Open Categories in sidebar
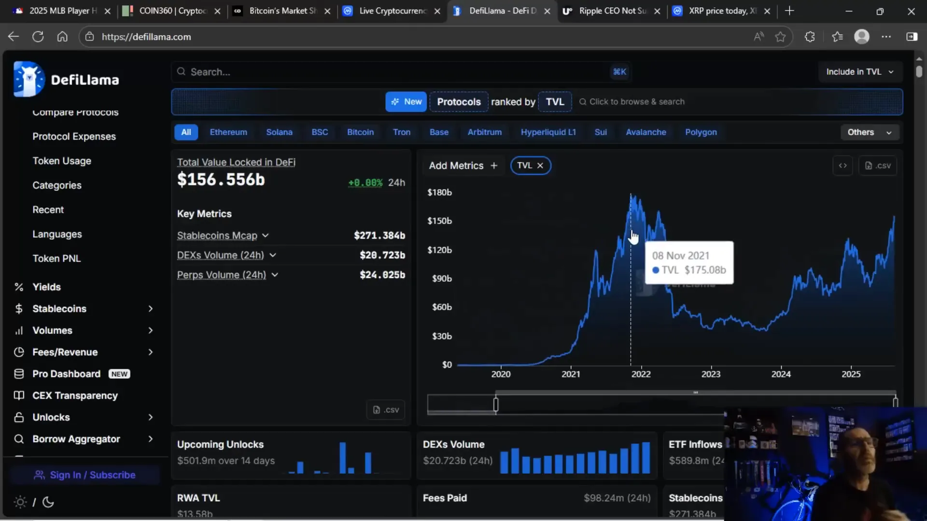 [57, 185]
